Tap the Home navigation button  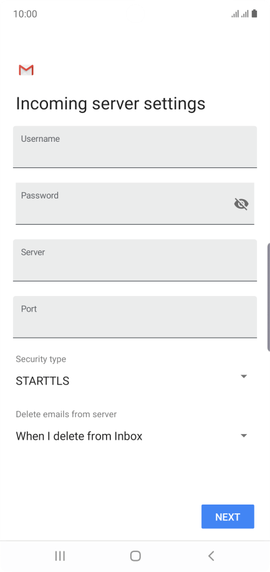135,556
